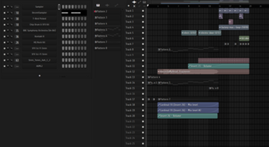This screenshot has height=147, width=269.
Task: Toggle mute dot on Track 18
Action: coord(143,105)
